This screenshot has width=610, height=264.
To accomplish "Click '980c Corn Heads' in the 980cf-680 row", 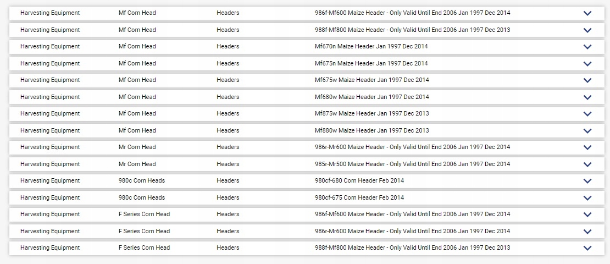I will point(142,180).
